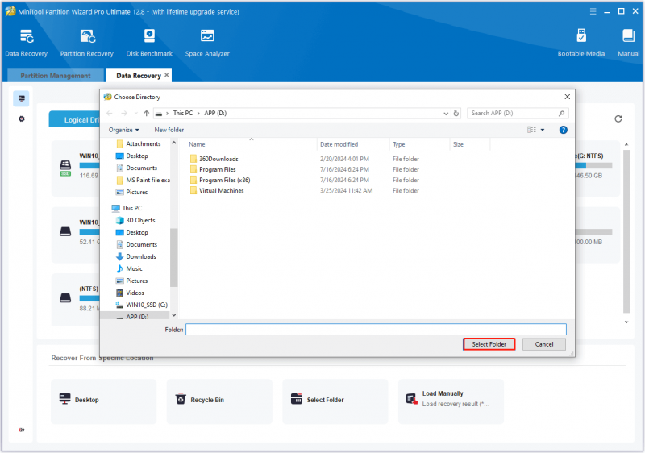Expand the Organize dropdown menu

pos(124,130)
